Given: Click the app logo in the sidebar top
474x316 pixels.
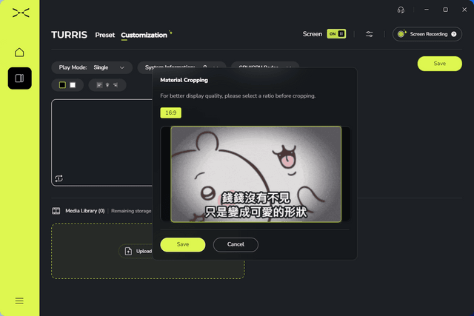Looking at the screenshot, I should (21, 13).
